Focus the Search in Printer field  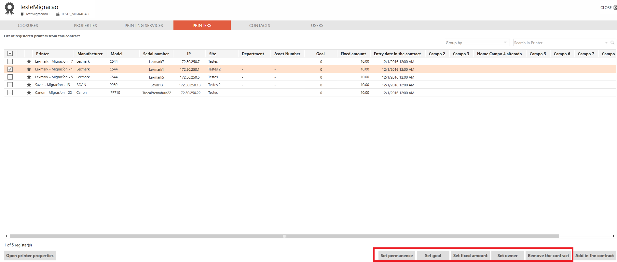click(558, 43)
